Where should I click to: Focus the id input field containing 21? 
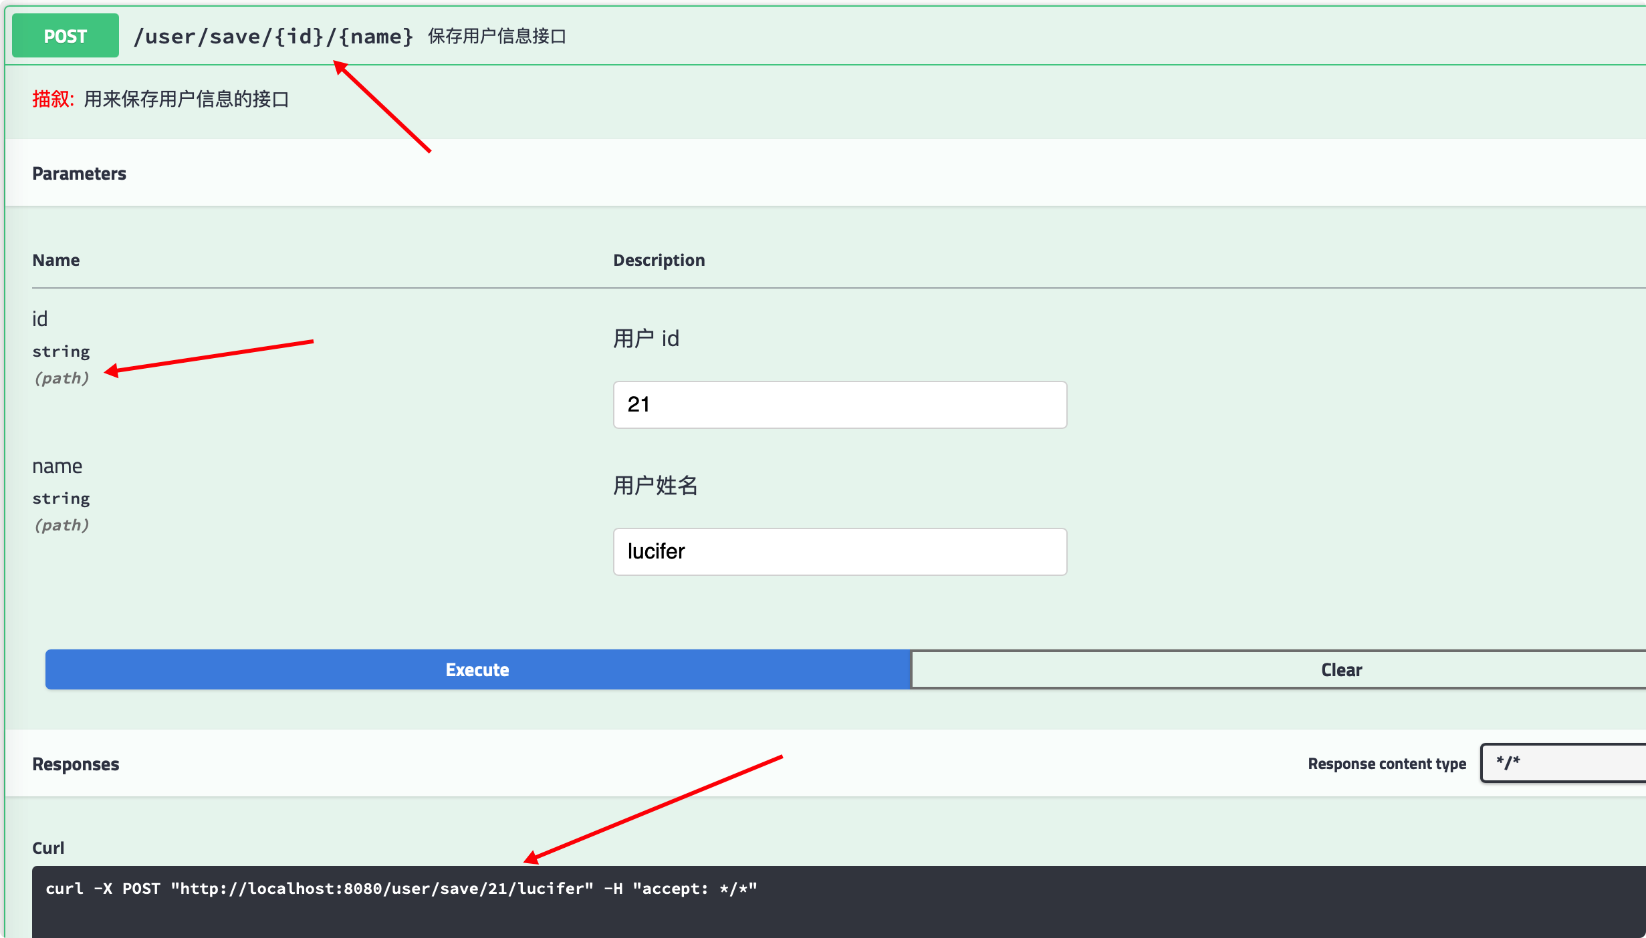pyautogui.click(x=840, y=405)
